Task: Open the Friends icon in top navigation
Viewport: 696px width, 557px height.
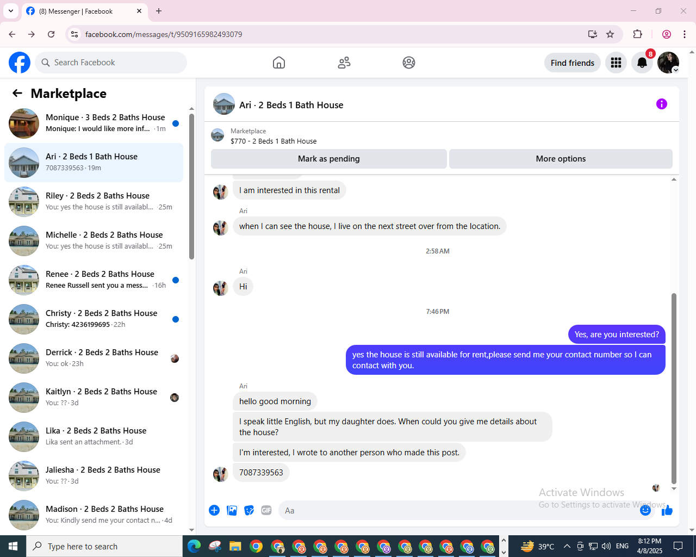Action: pos(344,63)
